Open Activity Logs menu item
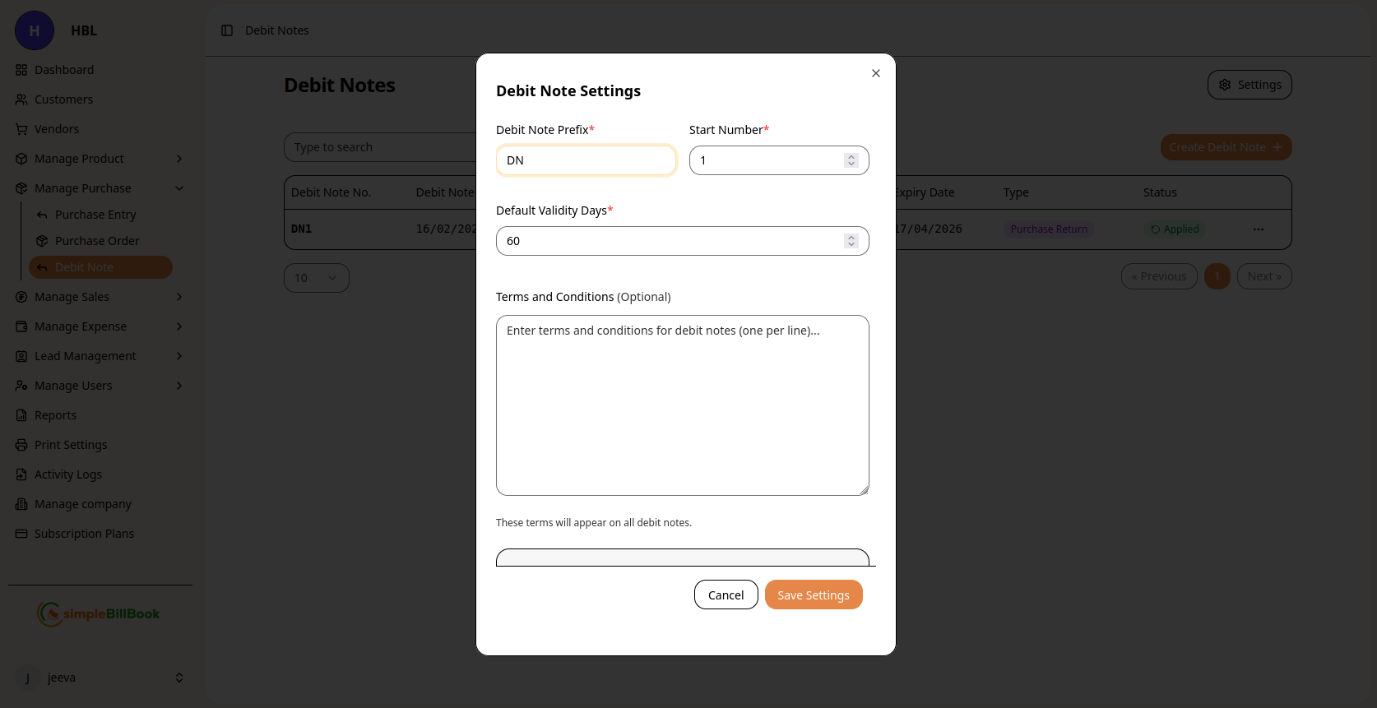Screen dimensions: 1377x708 pyautogui.click(x=68, y=474)
